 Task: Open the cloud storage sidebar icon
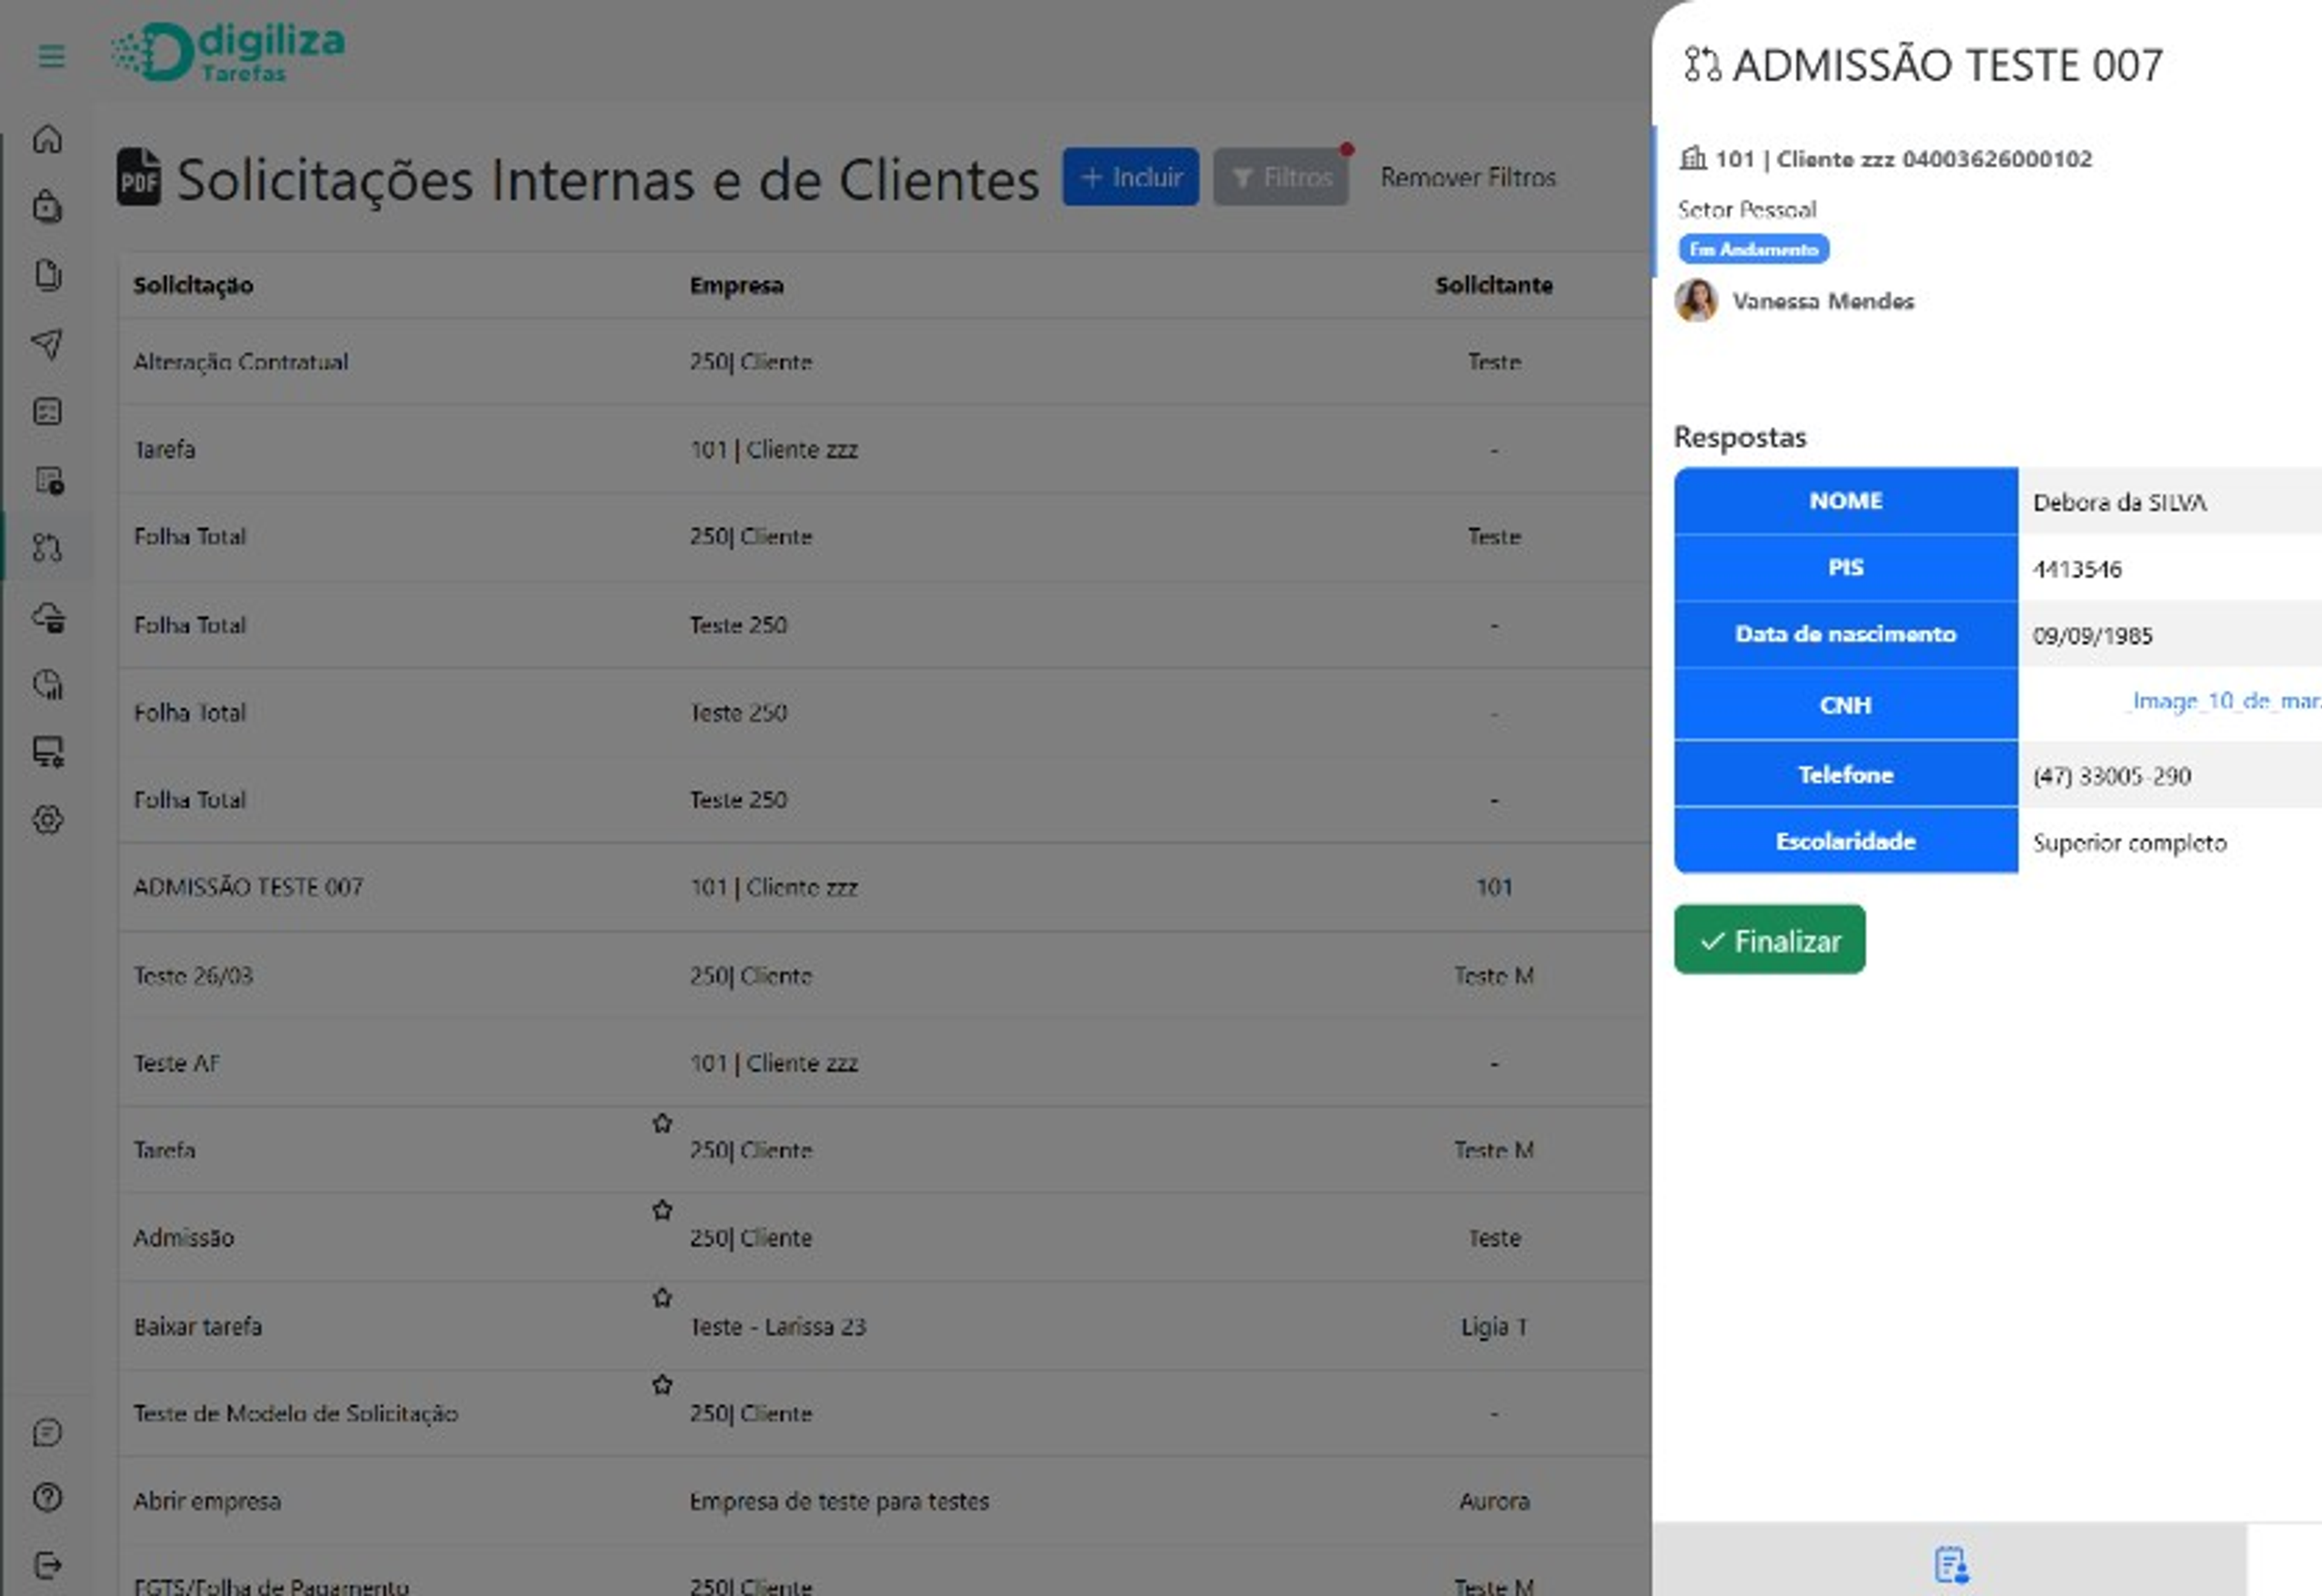coord(48,617)
